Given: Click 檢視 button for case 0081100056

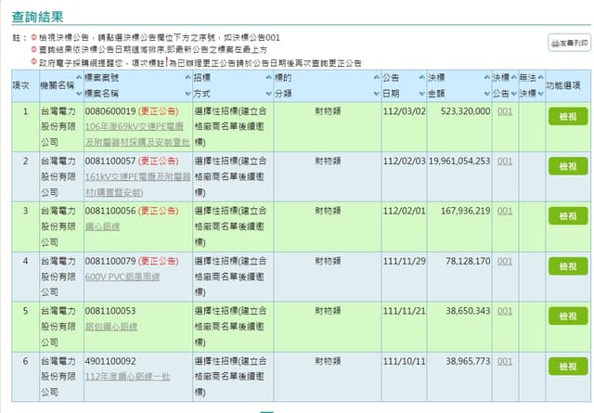Looking at the screenshot, I should 568,216.
